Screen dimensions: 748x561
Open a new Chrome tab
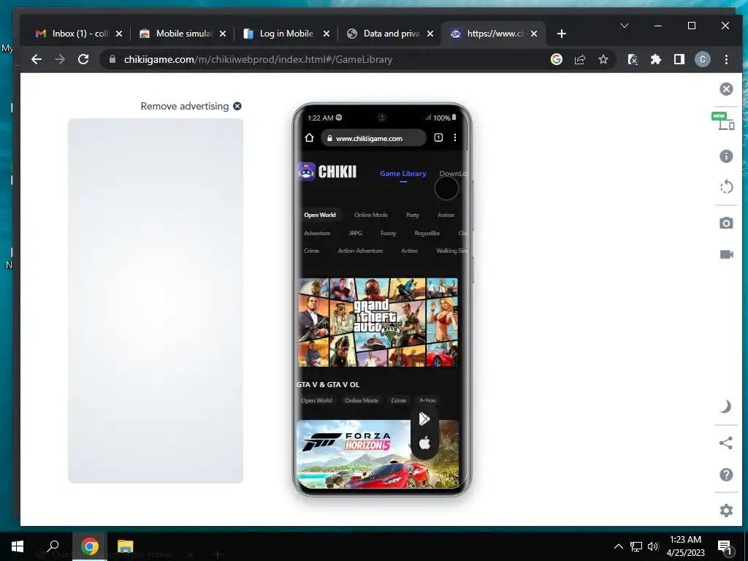pos(562,34)
